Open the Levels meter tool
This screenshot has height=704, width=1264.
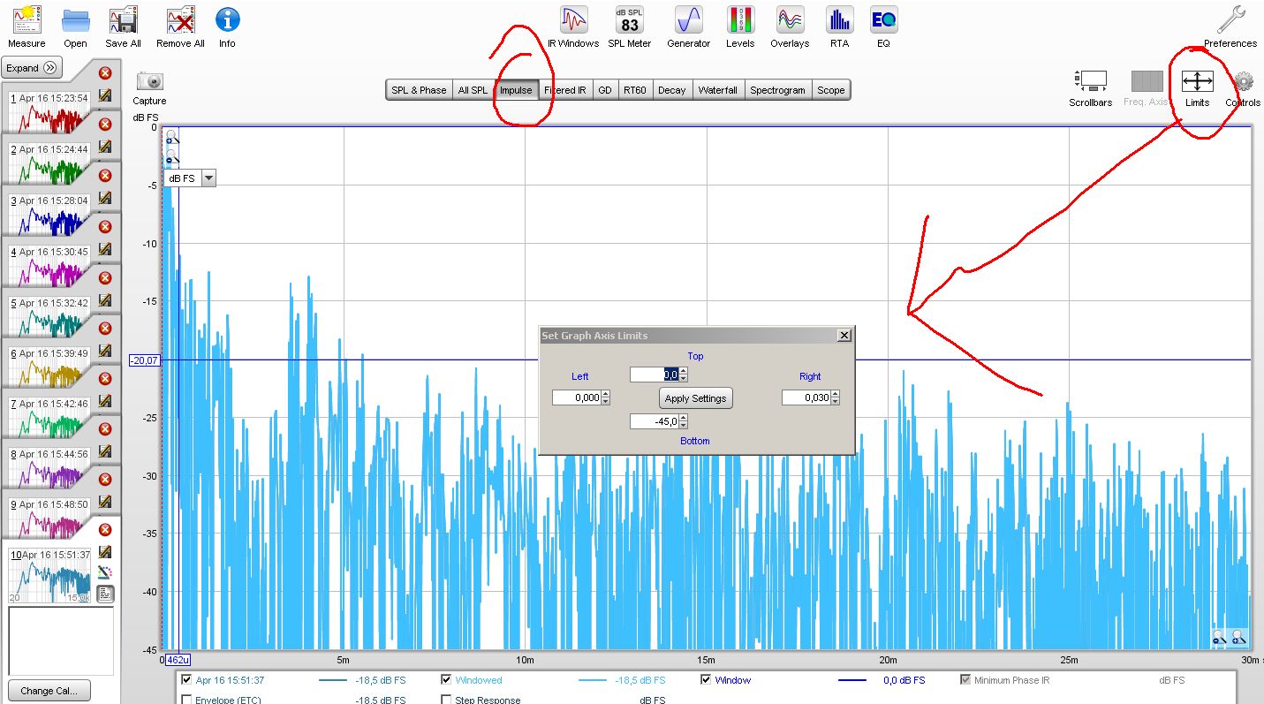pyautogui.click(x=740, y=26)
